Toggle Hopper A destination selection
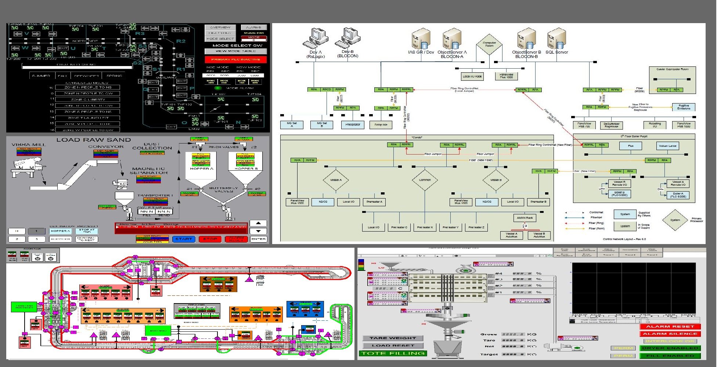 tap(60, 231)
